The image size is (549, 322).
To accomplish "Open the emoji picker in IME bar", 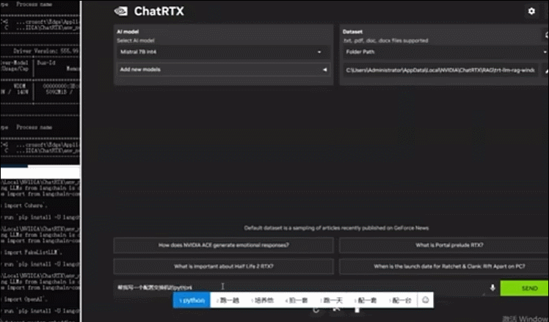I will point(424,300).
